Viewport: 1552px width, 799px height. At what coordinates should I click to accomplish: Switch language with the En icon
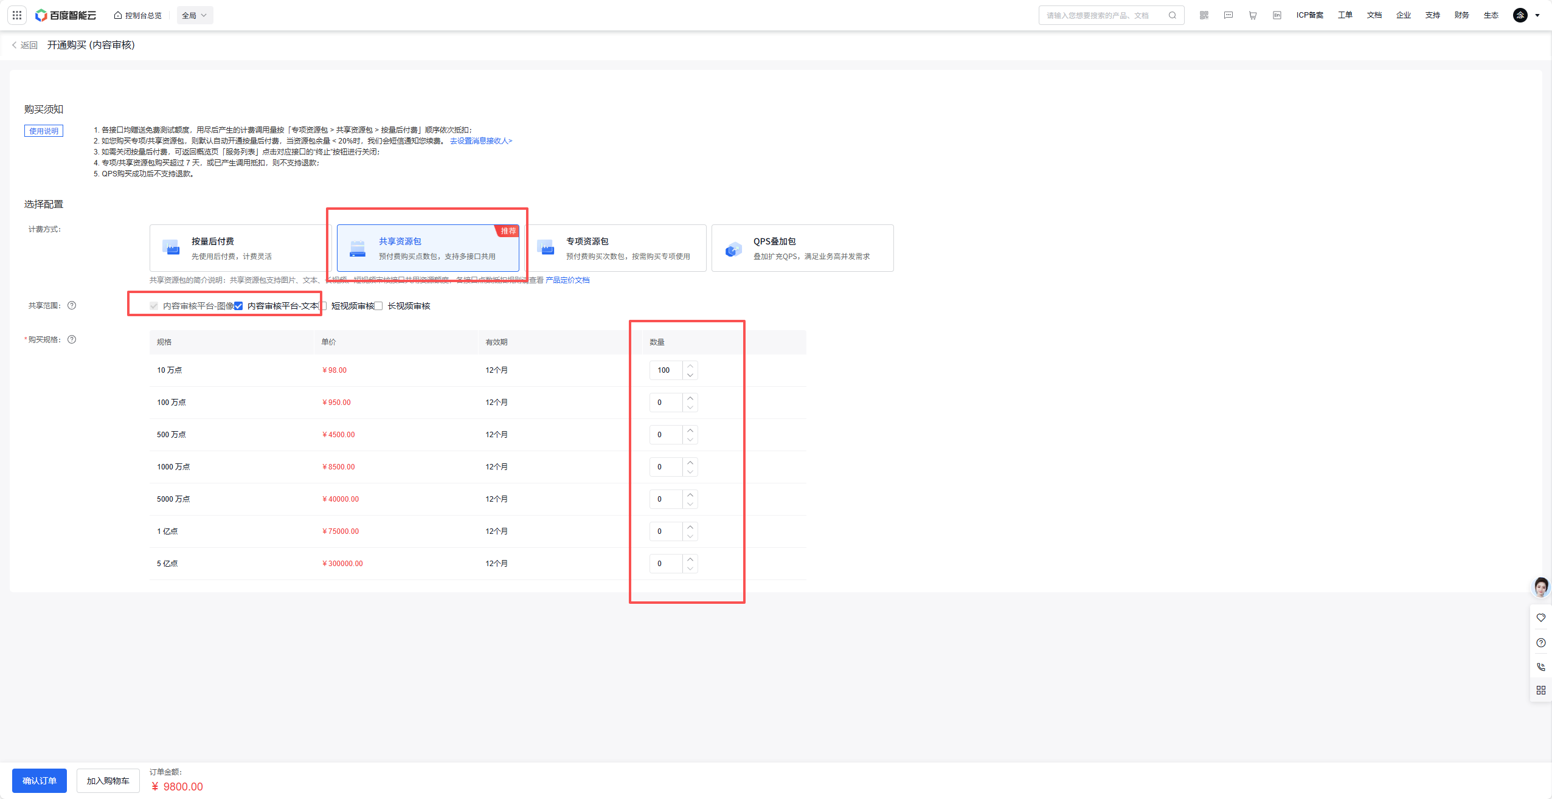pos(1277,15)
